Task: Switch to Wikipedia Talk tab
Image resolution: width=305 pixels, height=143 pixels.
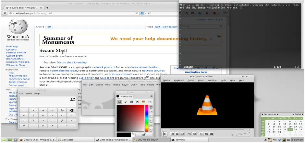Action: point(49,27)
